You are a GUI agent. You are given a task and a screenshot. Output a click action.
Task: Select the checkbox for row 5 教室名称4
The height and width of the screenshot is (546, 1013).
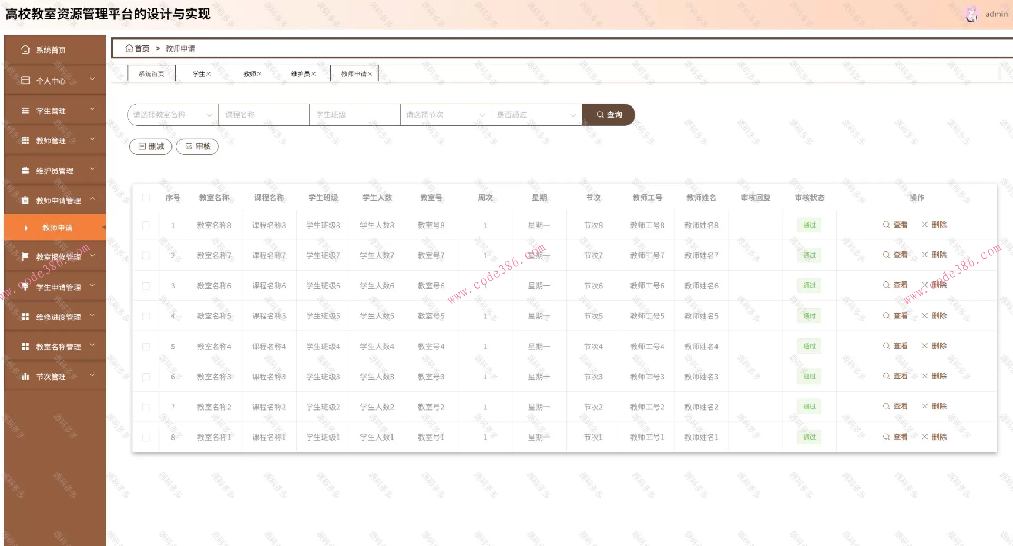(146, 347)
